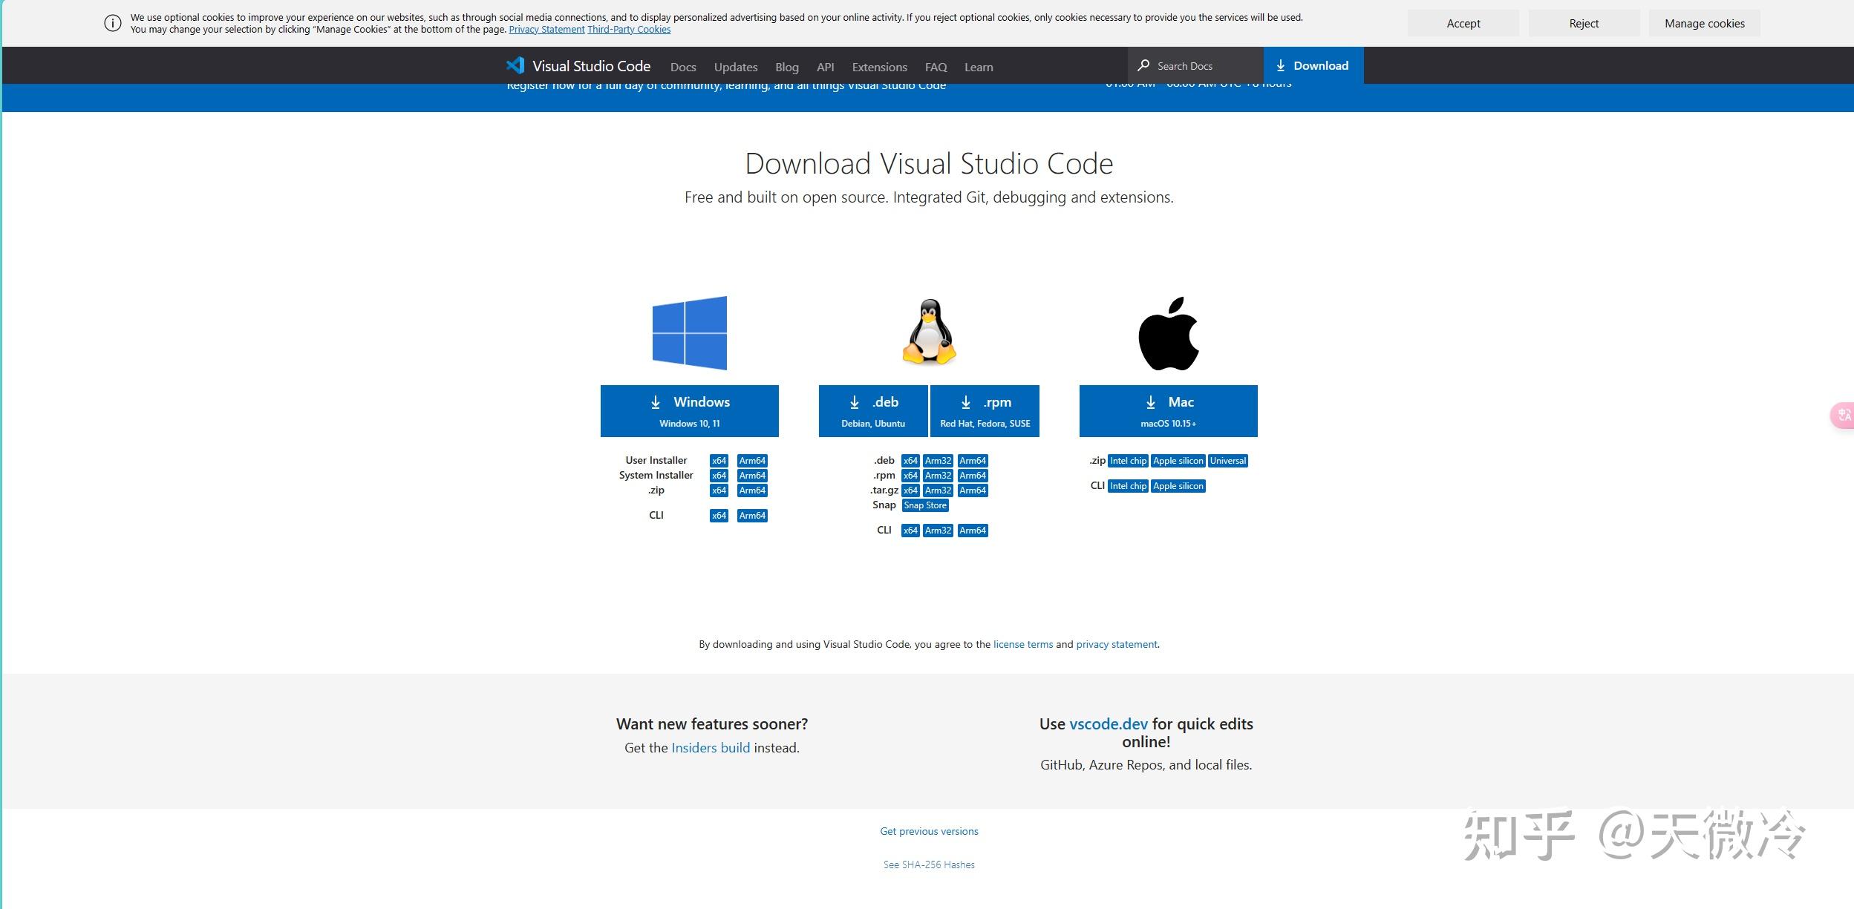This screenshot has height=909, width=1854.
Task: Click the download arrow on the Windows button
Action: (656, 401)
